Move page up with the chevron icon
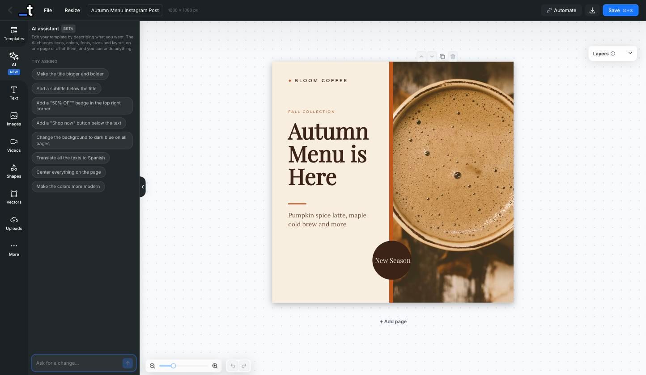 421,56
